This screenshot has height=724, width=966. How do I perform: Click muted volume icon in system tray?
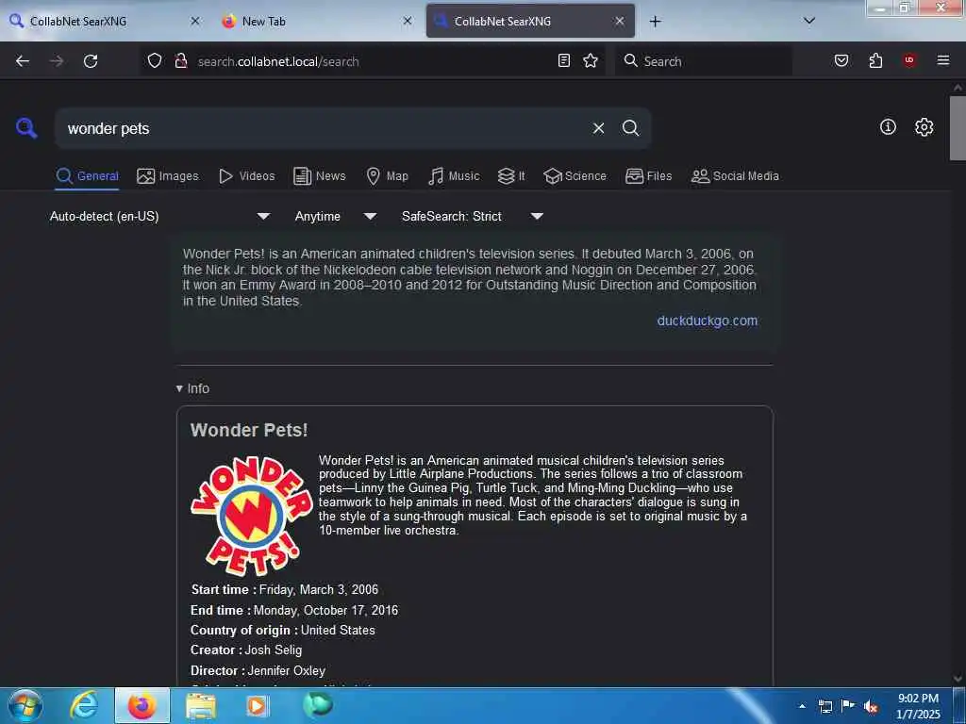point(870,707)
